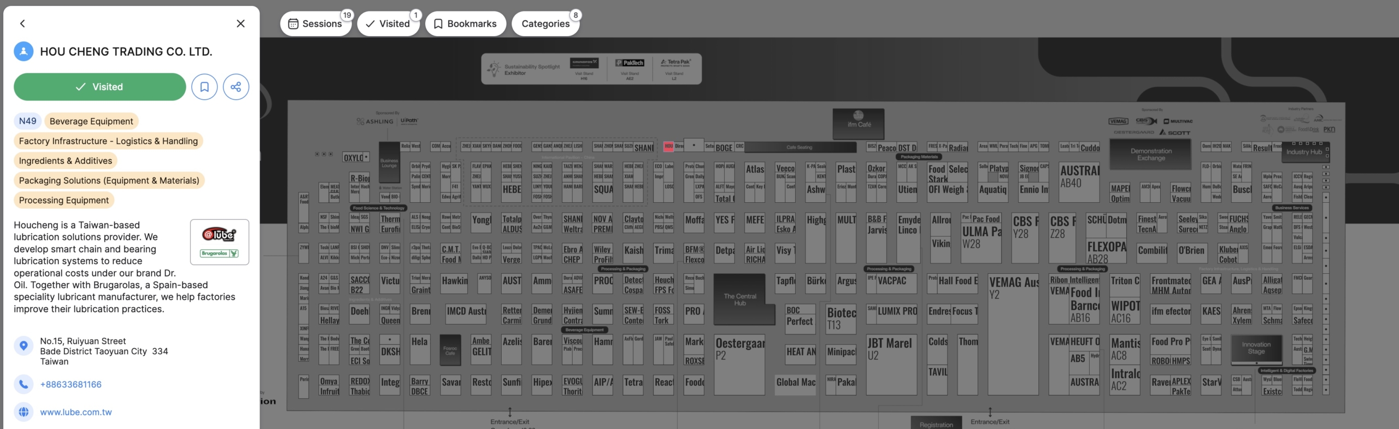Choose Factory Infrastructure - Logistics & Handling tag
Image resolution: width=1399 pixels, height=429 pixels.
108,141
